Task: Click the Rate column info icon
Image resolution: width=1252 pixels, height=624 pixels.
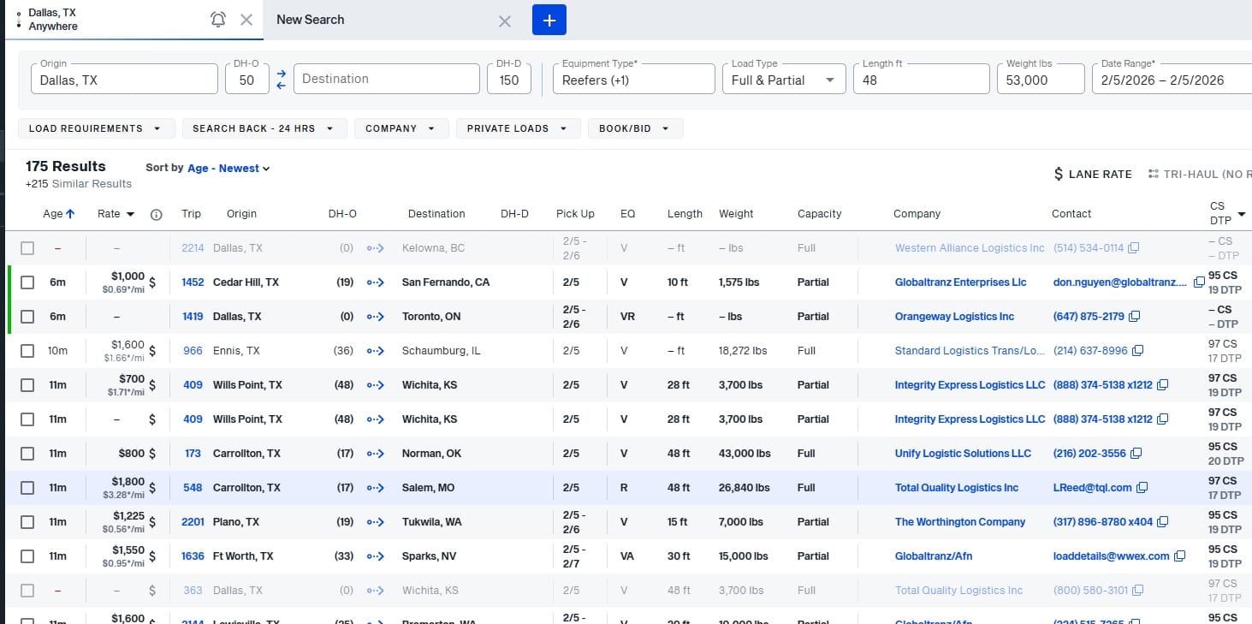Action: point(156,215)
